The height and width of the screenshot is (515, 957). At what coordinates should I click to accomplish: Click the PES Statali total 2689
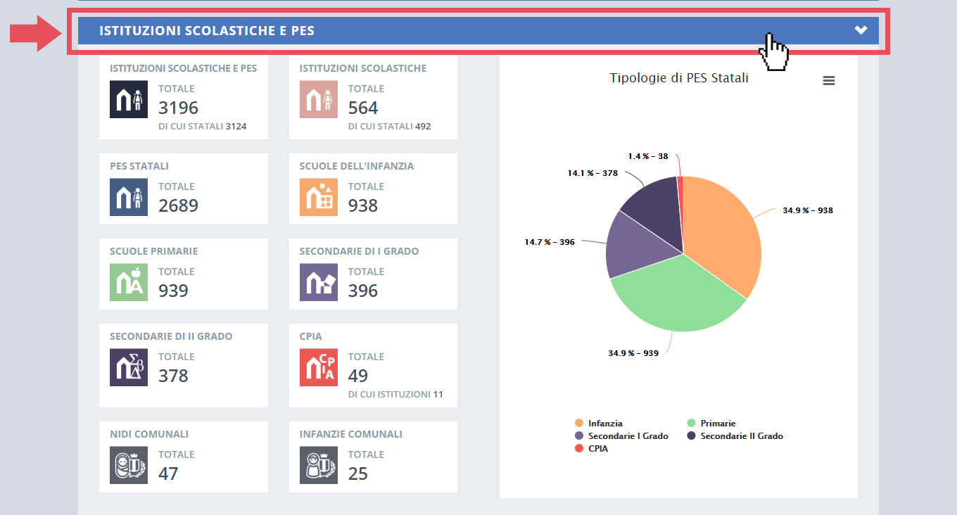pyautogui.click(x=178, y=205)
